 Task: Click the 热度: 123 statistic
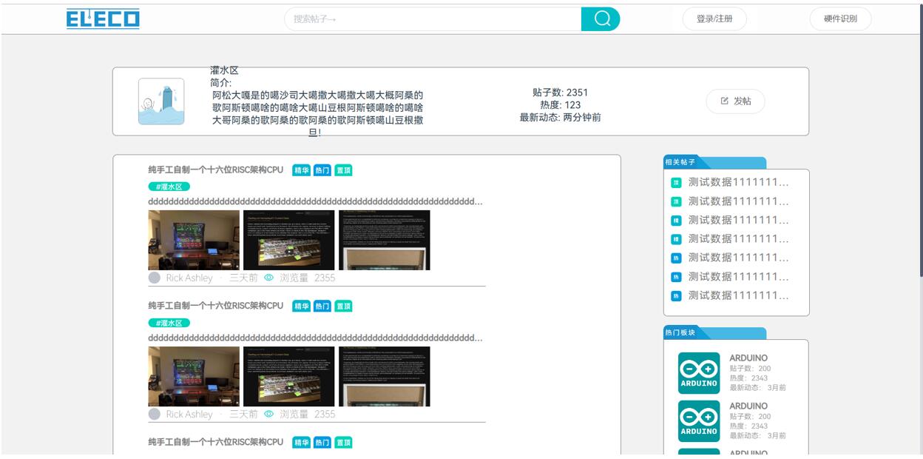(x=560, y=105)
